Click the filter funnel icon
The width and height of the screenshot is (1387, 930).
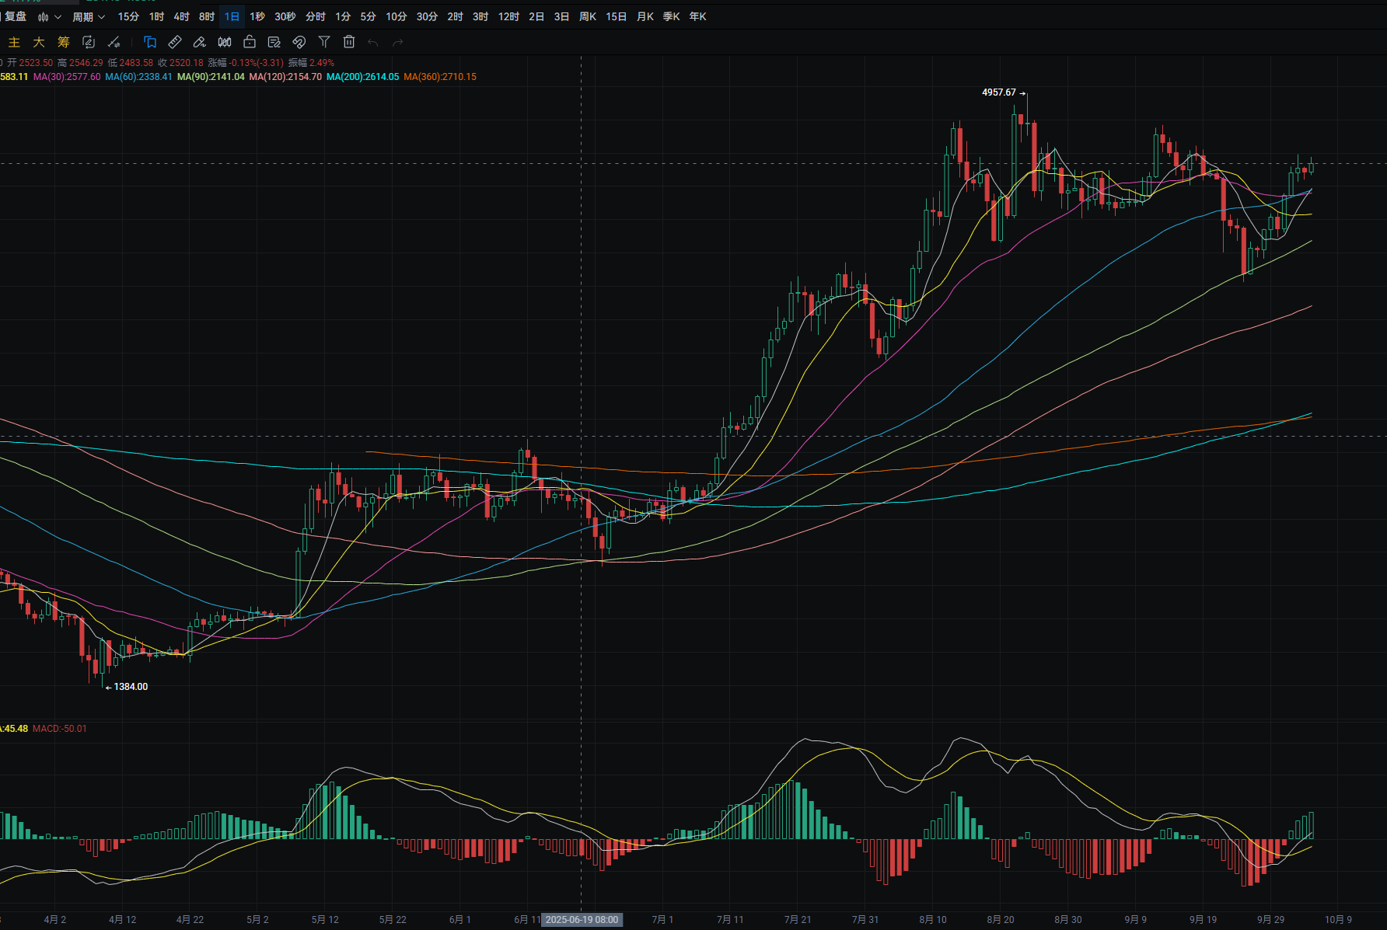coord(324,42)
